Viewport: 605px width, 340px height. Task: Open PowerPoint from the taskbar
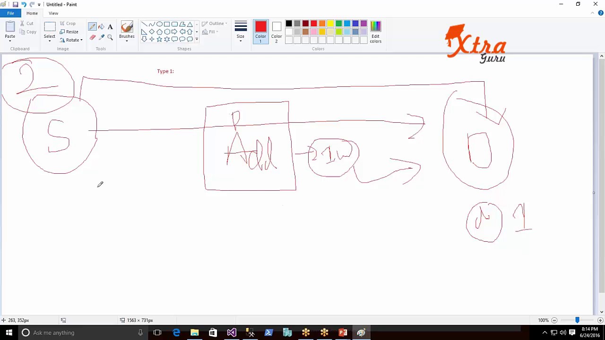[343, 332]
